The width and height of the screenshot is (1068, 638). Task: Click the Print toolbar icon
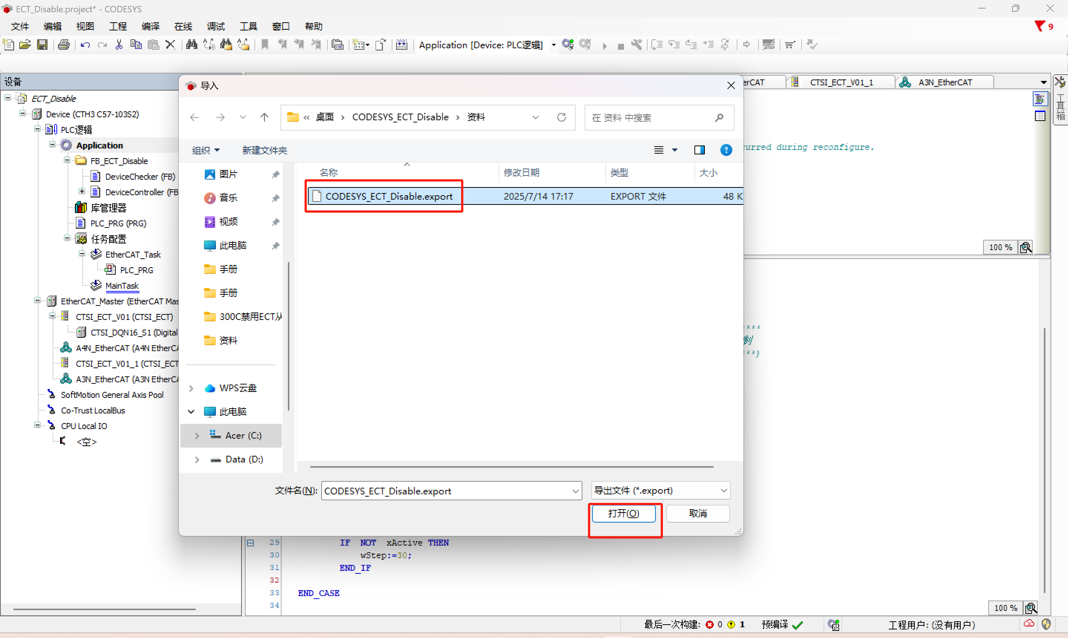tap(63, 44)
